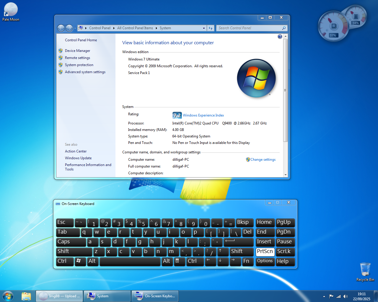Open Device Manager link
This screenshot has width=378, height=302.
[77, 51]
